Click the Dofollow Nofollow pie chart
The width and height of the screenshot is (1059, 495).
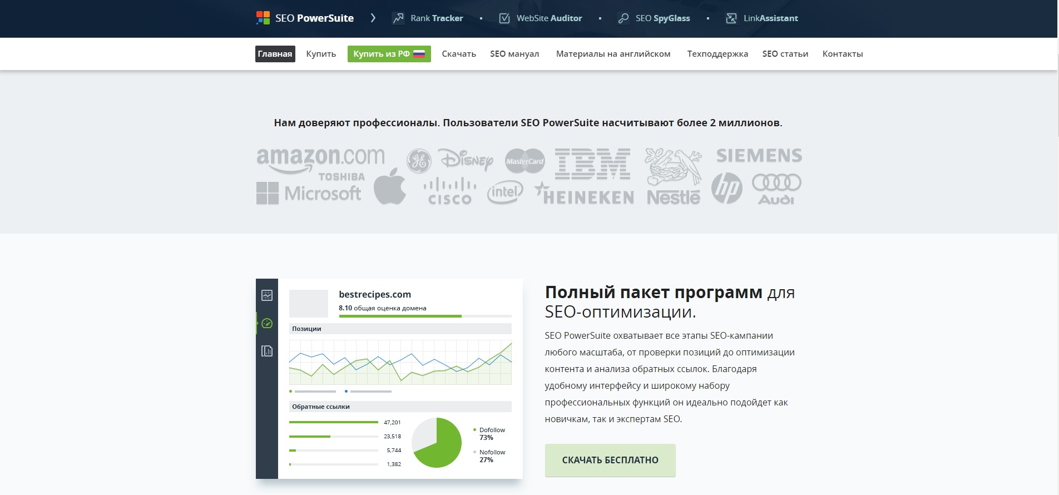[437, 443]
